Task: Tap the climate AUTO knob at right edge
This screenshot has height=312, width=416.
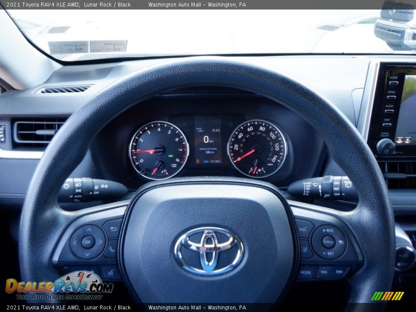Action: pyautogui.click(x=405, y=259)
